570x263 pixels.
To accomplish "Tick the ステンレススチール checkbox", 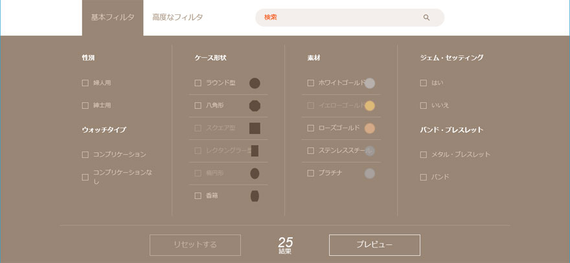I will click(x=310, y=150).
